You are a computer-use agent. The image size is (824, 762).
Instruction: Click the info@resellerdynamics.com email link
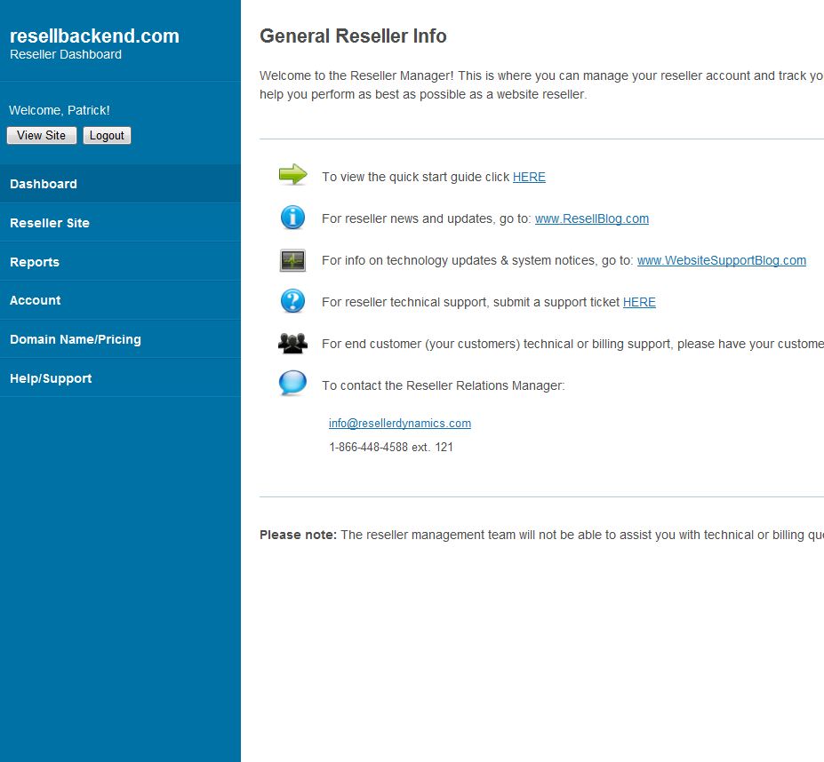[x=400, y=424]
